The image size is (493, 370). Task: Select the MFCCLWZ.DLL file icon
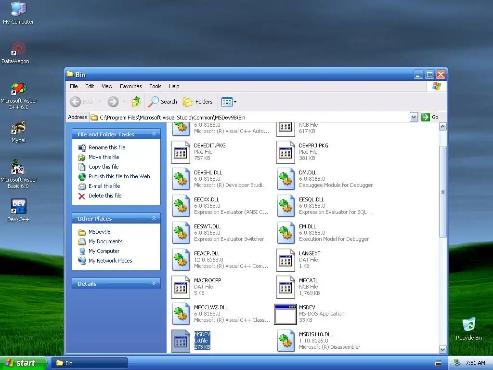[x=181, y=314]
